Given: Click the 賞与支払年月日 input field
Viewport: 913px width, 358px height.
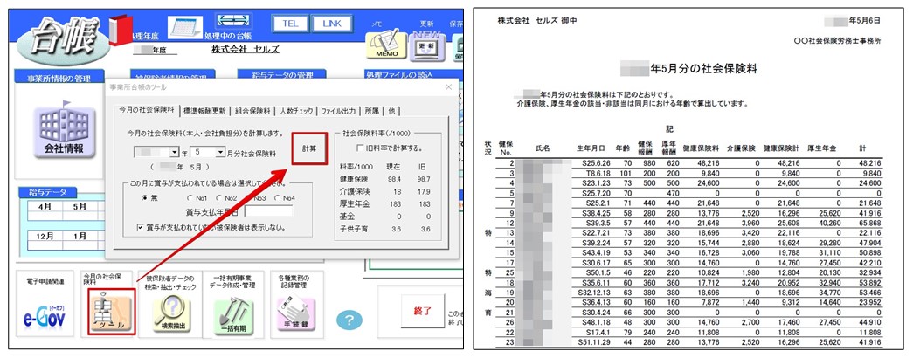Looking at the screenshot, I should click(268, 210).
